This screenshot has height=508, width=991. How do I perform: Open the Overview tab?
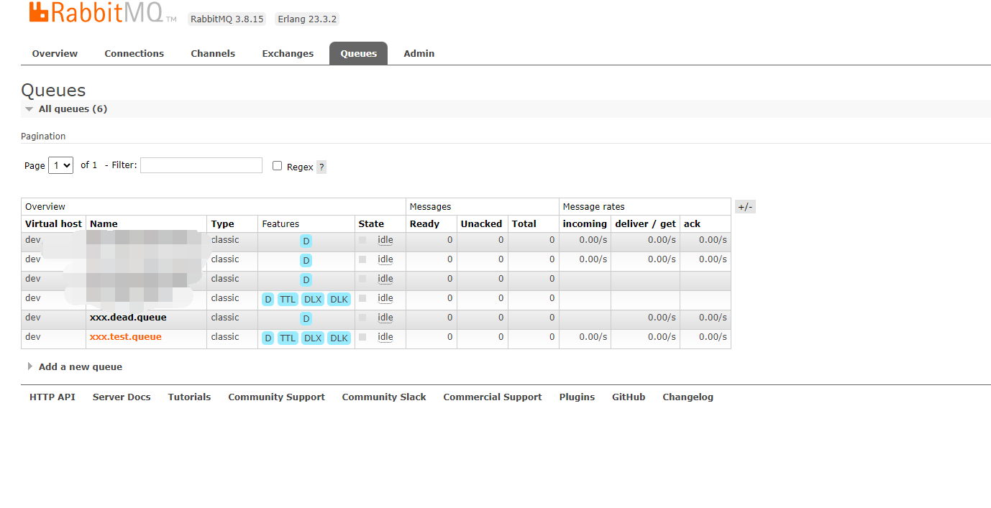click(55, 53)
